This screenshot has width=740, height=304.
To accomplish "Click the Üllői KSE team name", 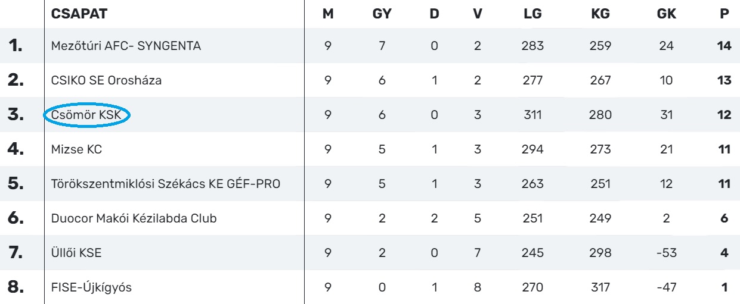I will tap(76, 253).
